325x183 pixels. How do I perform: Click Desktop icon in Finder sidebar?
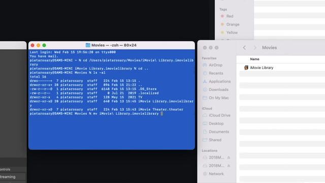[205, 124]
